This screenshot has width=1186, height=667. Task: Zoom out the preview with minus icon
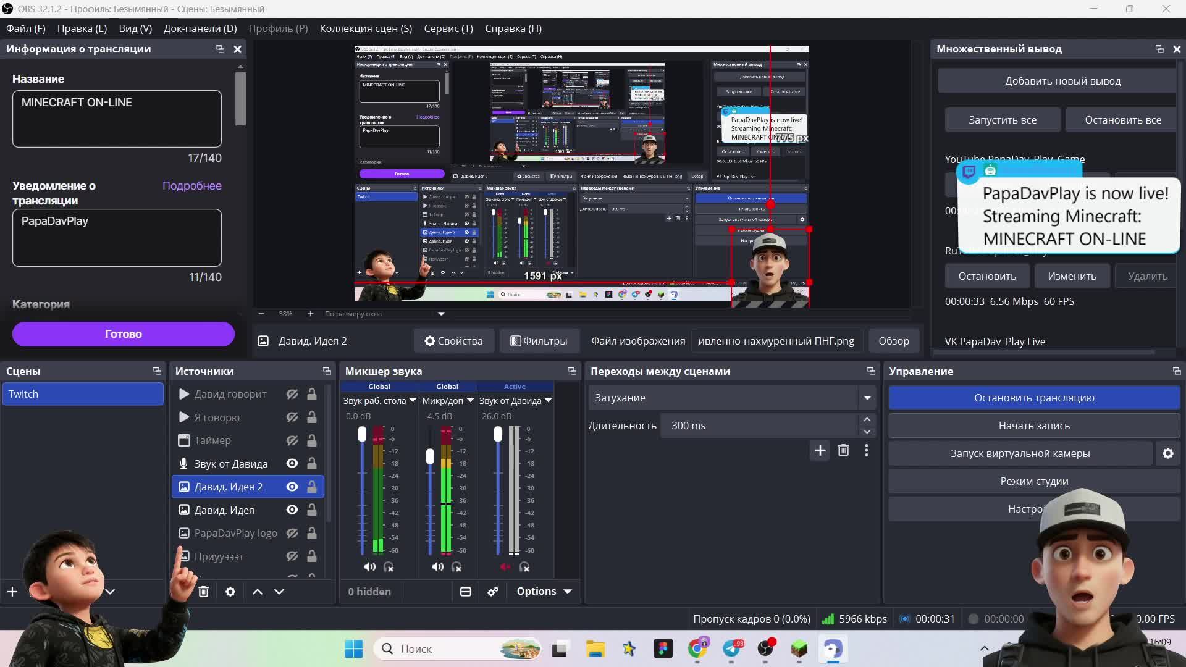[x=261, y=314]
